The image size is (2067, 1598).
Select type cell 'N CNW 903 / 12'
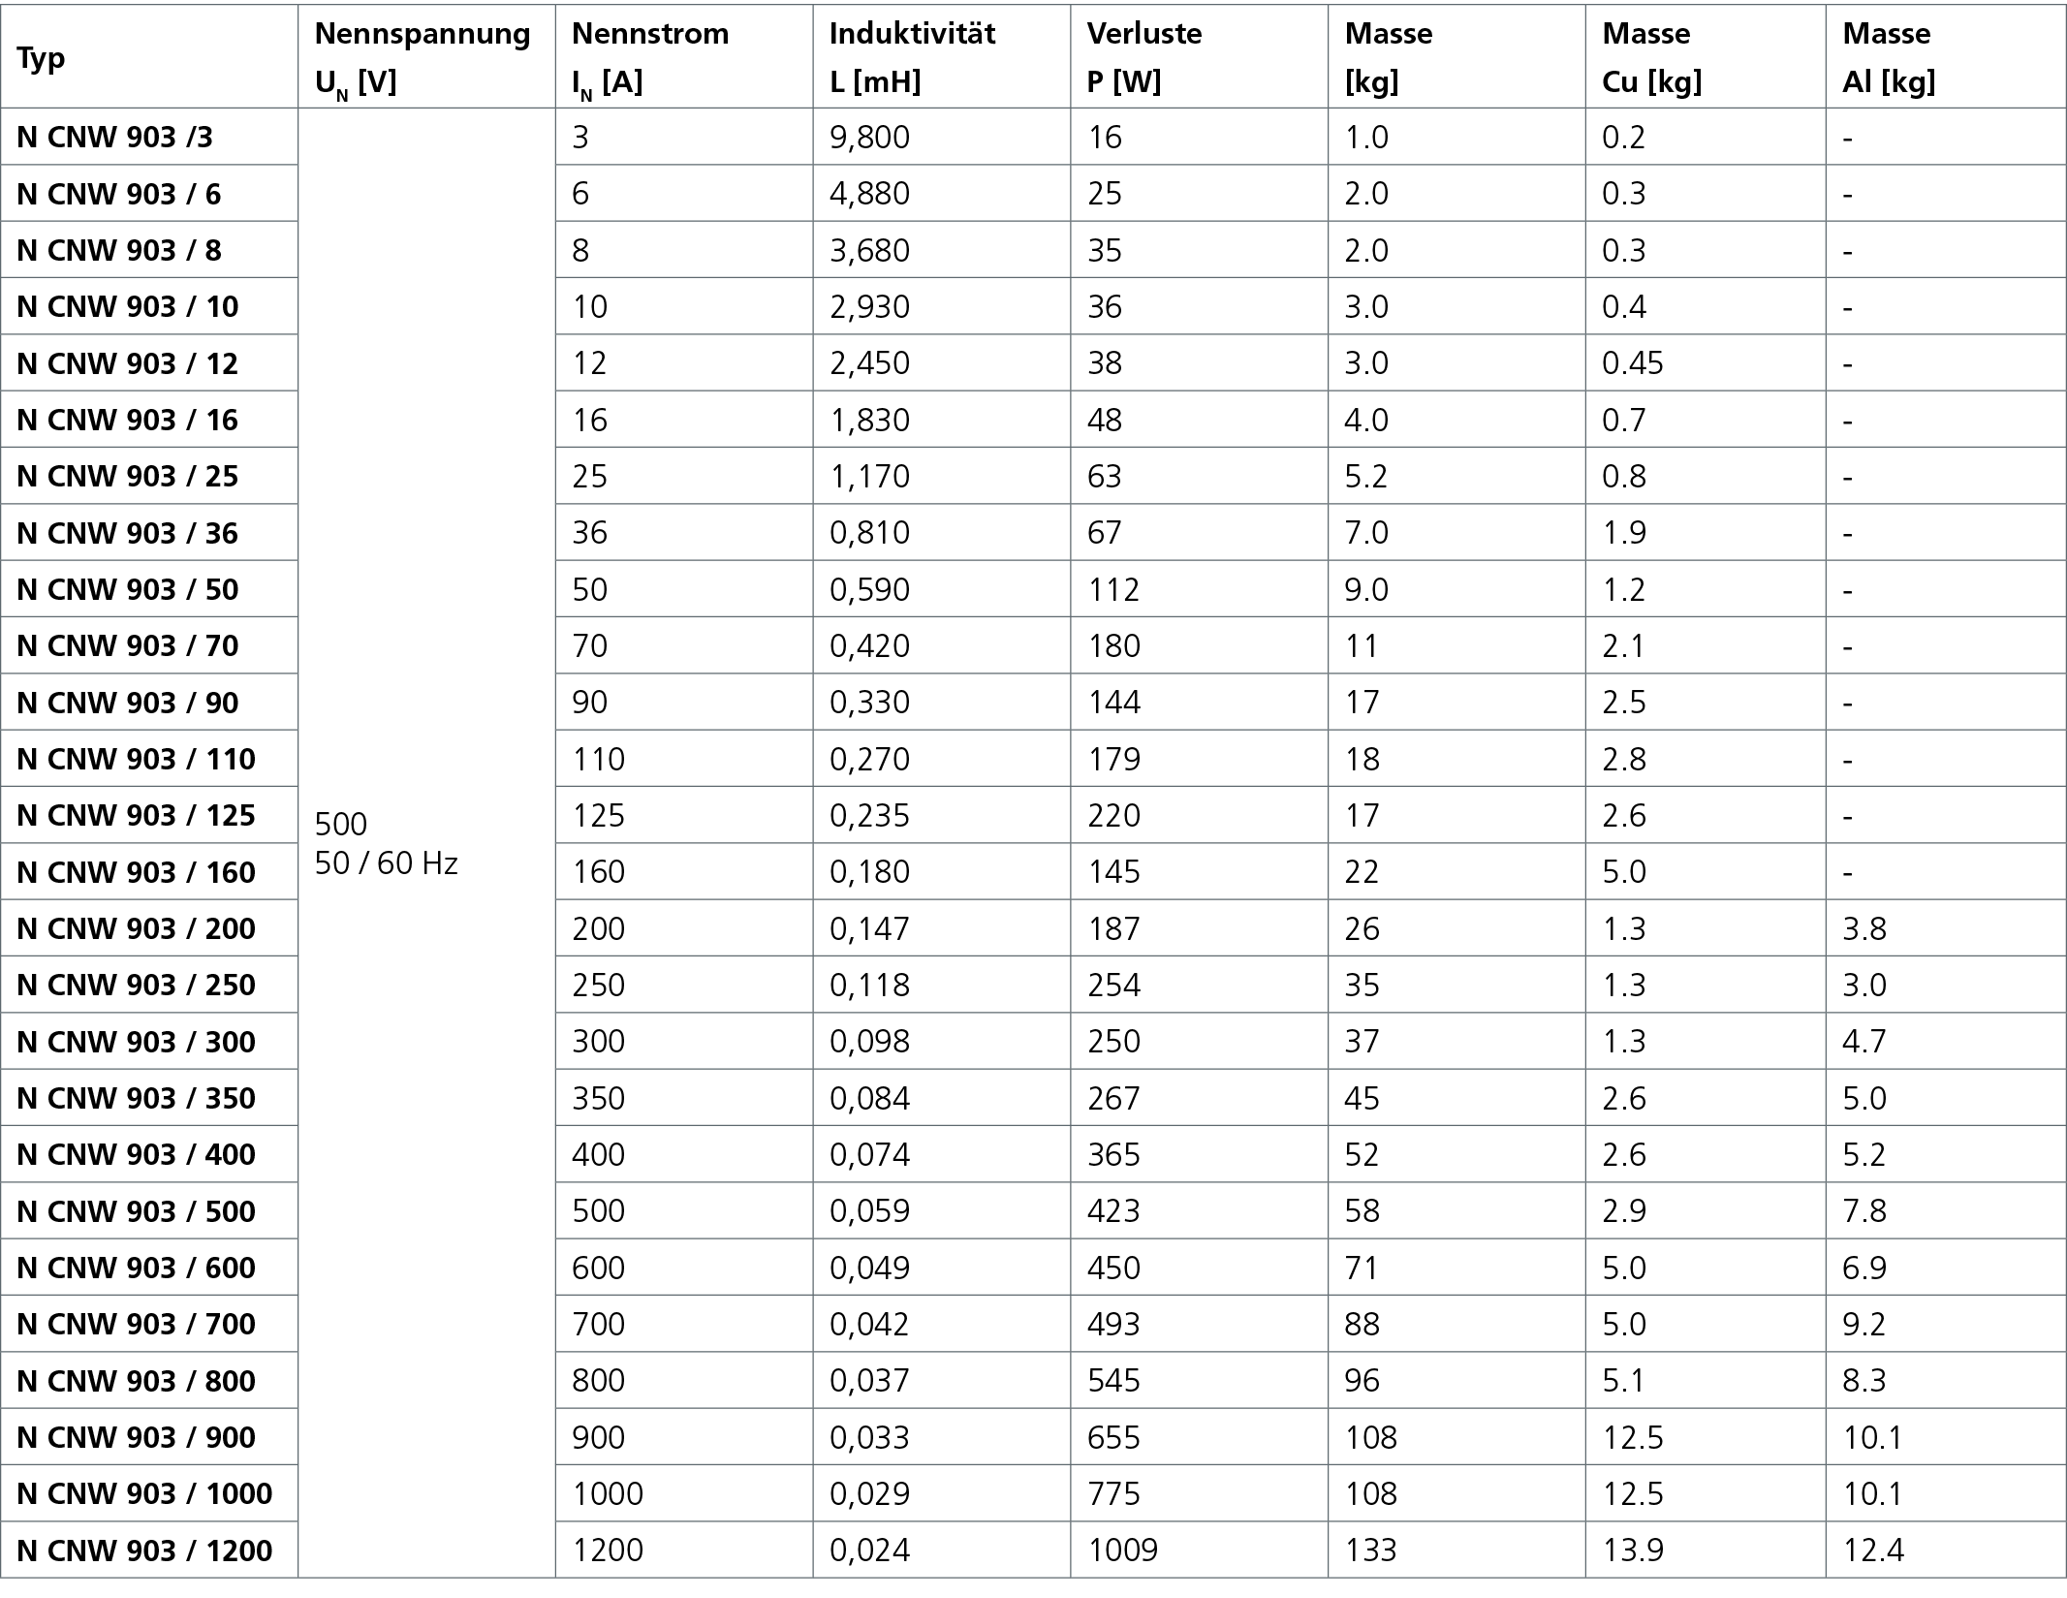tap(149, 363)
